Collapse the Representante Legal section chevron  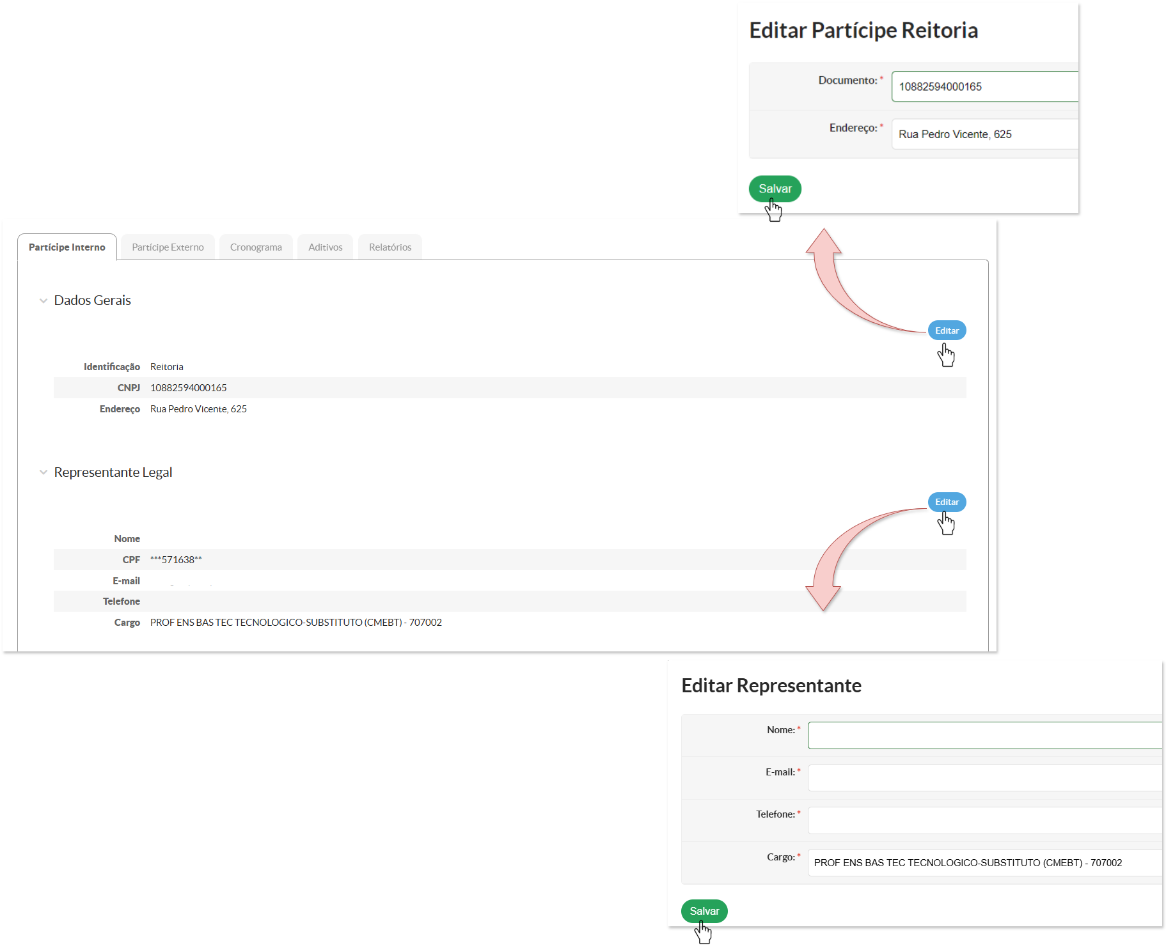coord(43,472)
